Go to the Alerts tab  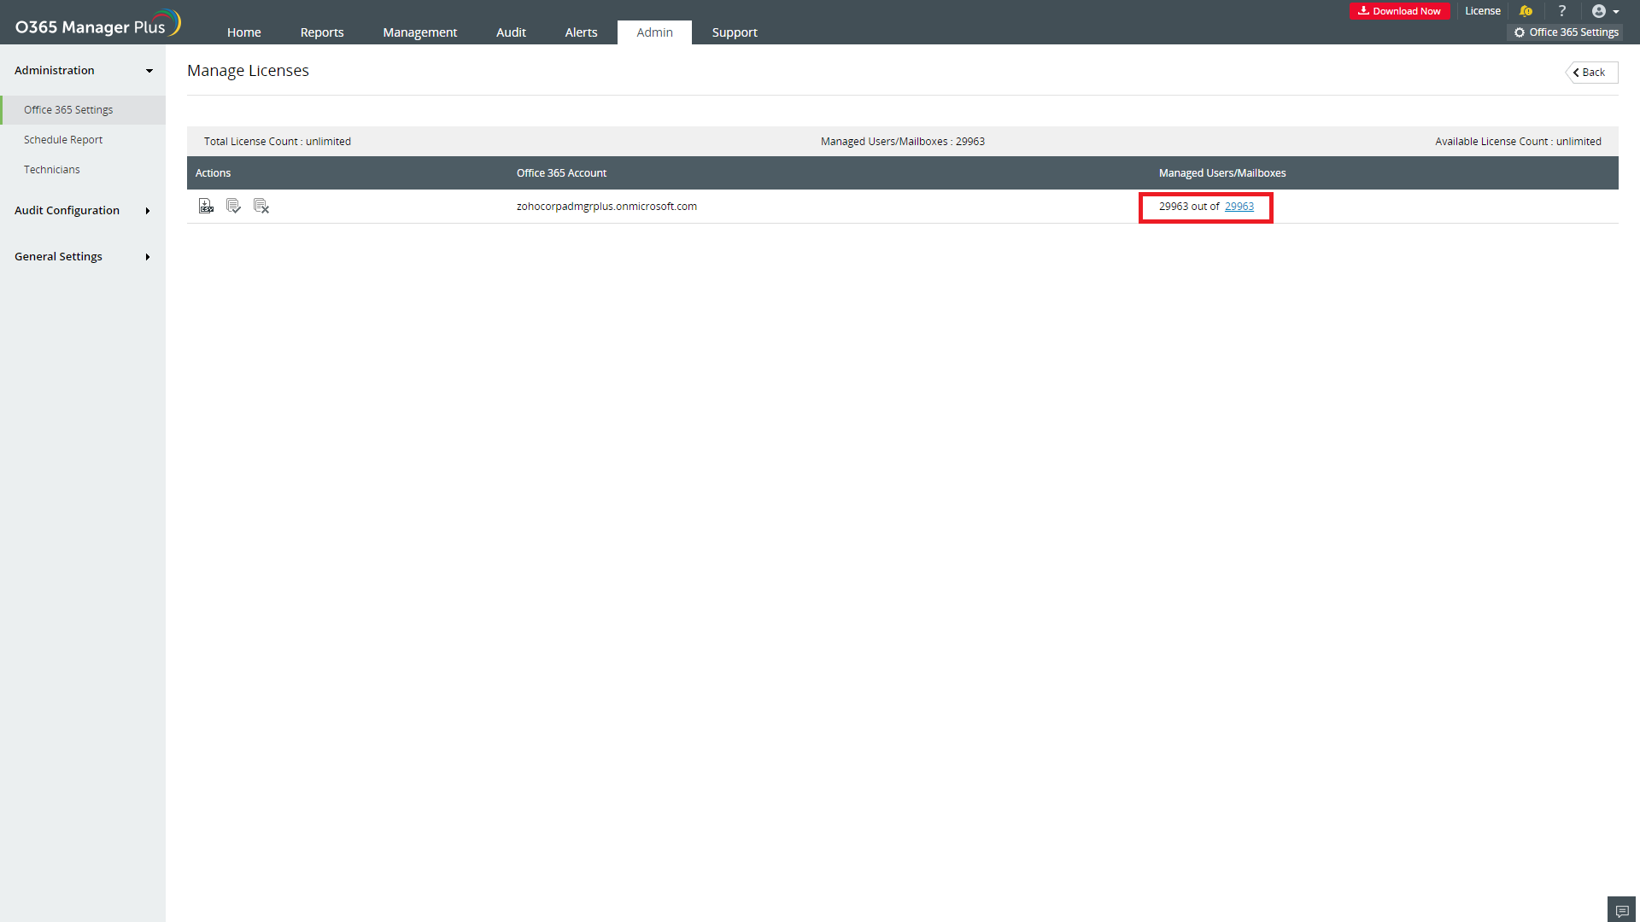pyautogui.click(x=581, y=32)
